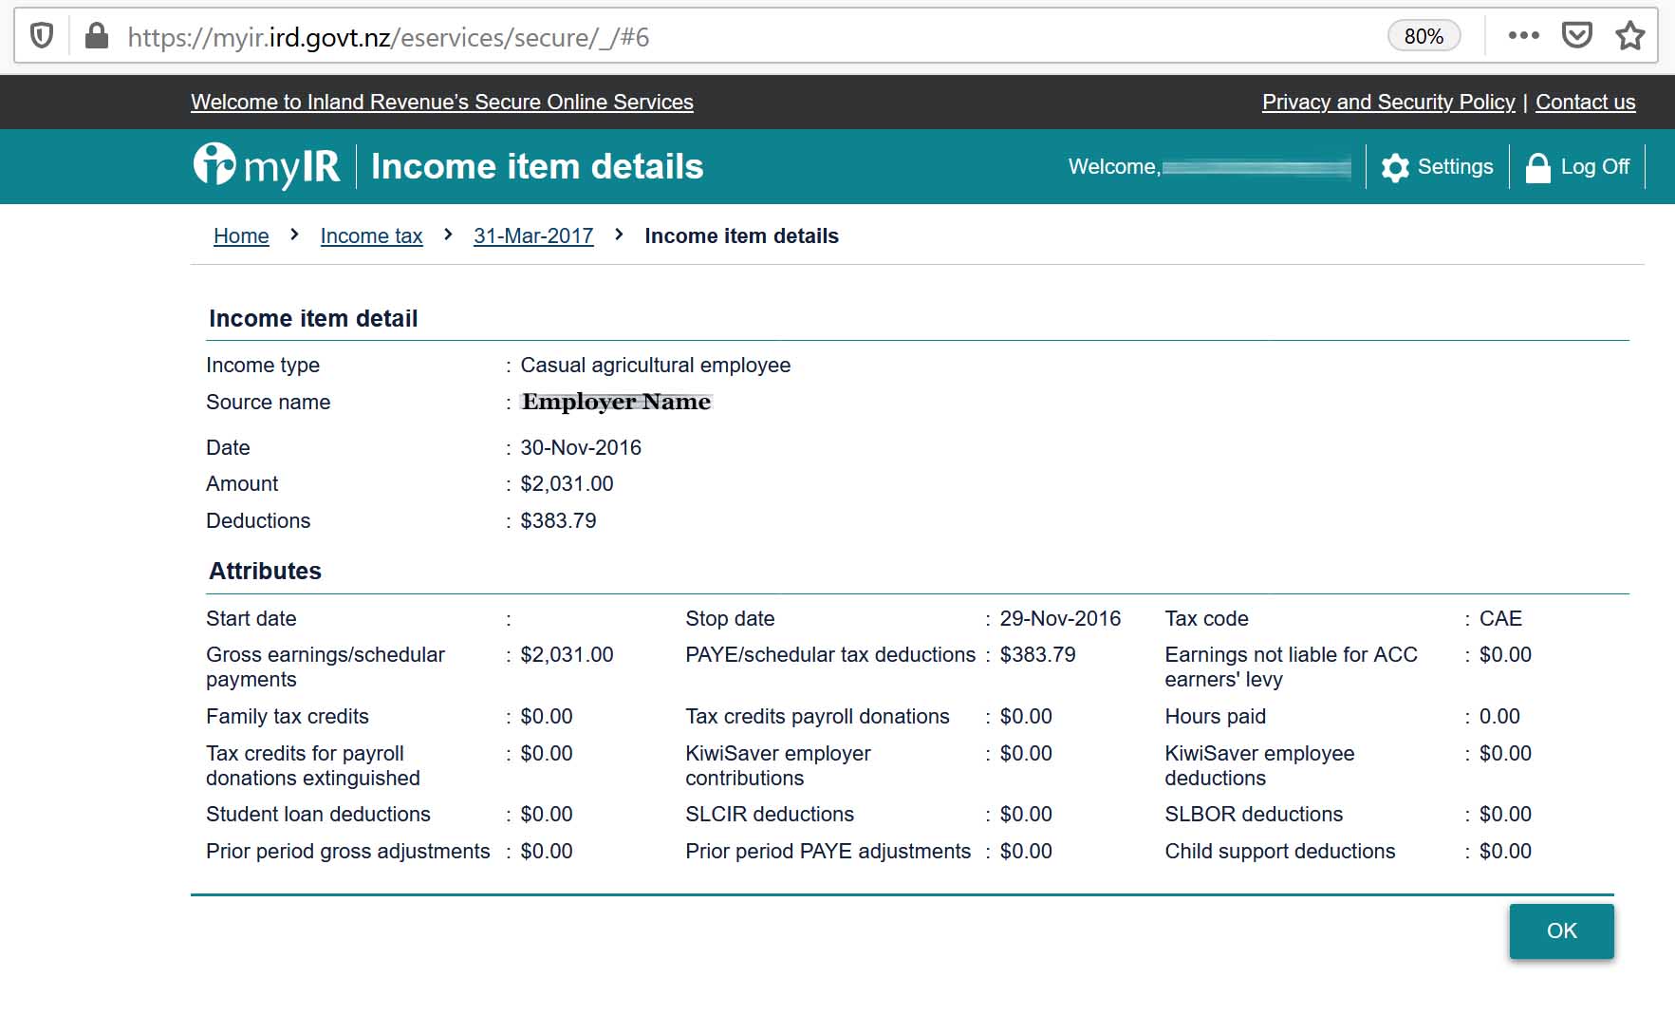Select the Income tax breadcrumb
1675x1015 pixels.
(371, 235)
